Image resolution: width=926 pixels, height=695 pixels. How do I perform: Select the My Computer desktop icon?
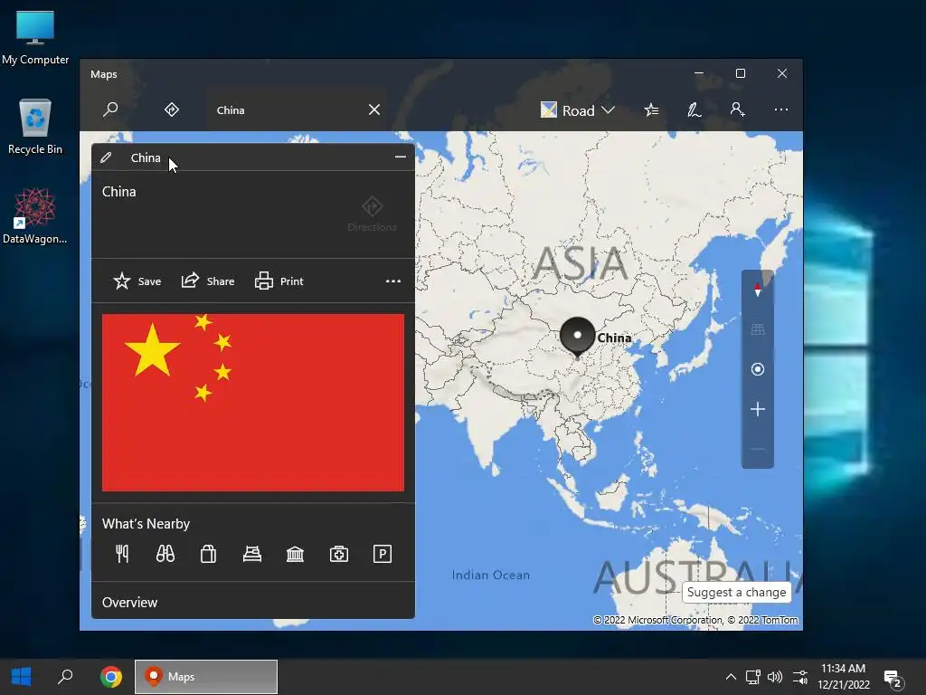pos(35,37)
